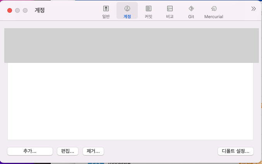Click the 제거... (Remove) button
This screenshot has width=262, height=164.
(x=93, y=151)
